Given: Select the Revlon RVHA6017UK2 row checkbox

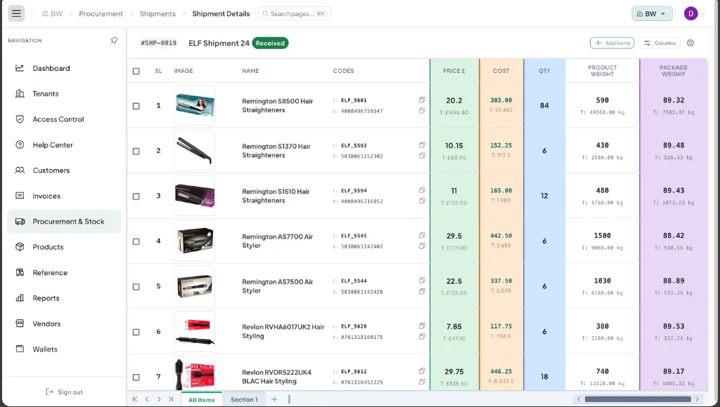Looking at the screenshot, I should pos(136,332).
